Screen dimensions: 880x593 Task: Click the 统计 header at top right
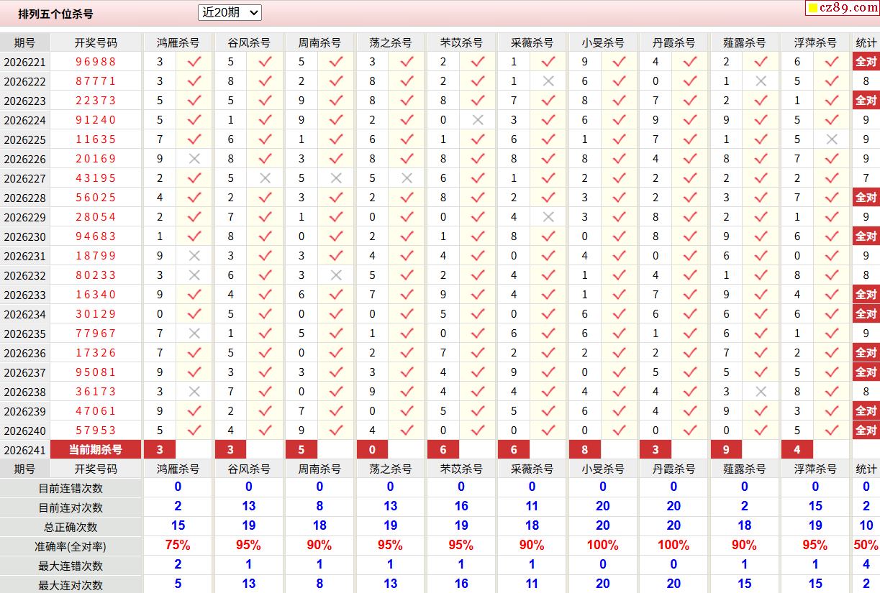[x=866, y=42]
